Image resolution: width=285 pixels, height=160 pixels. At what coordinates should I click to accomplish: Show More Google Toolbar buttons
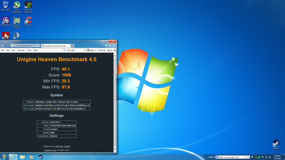(102, 50)
